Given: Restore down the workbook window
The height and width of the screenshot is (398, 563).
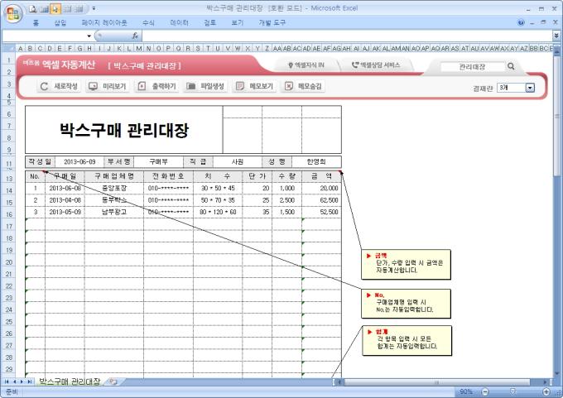Looking at the screenshot, I should coord(543,22).
